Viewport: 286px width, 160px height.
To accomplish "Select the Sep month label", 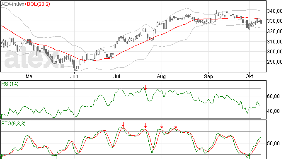I will [208, 76].
